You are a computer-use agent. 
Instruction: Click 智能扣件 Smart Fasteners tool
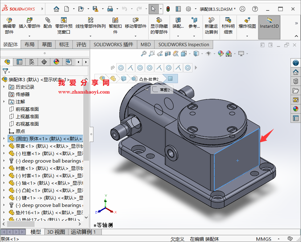coord(115,26)
